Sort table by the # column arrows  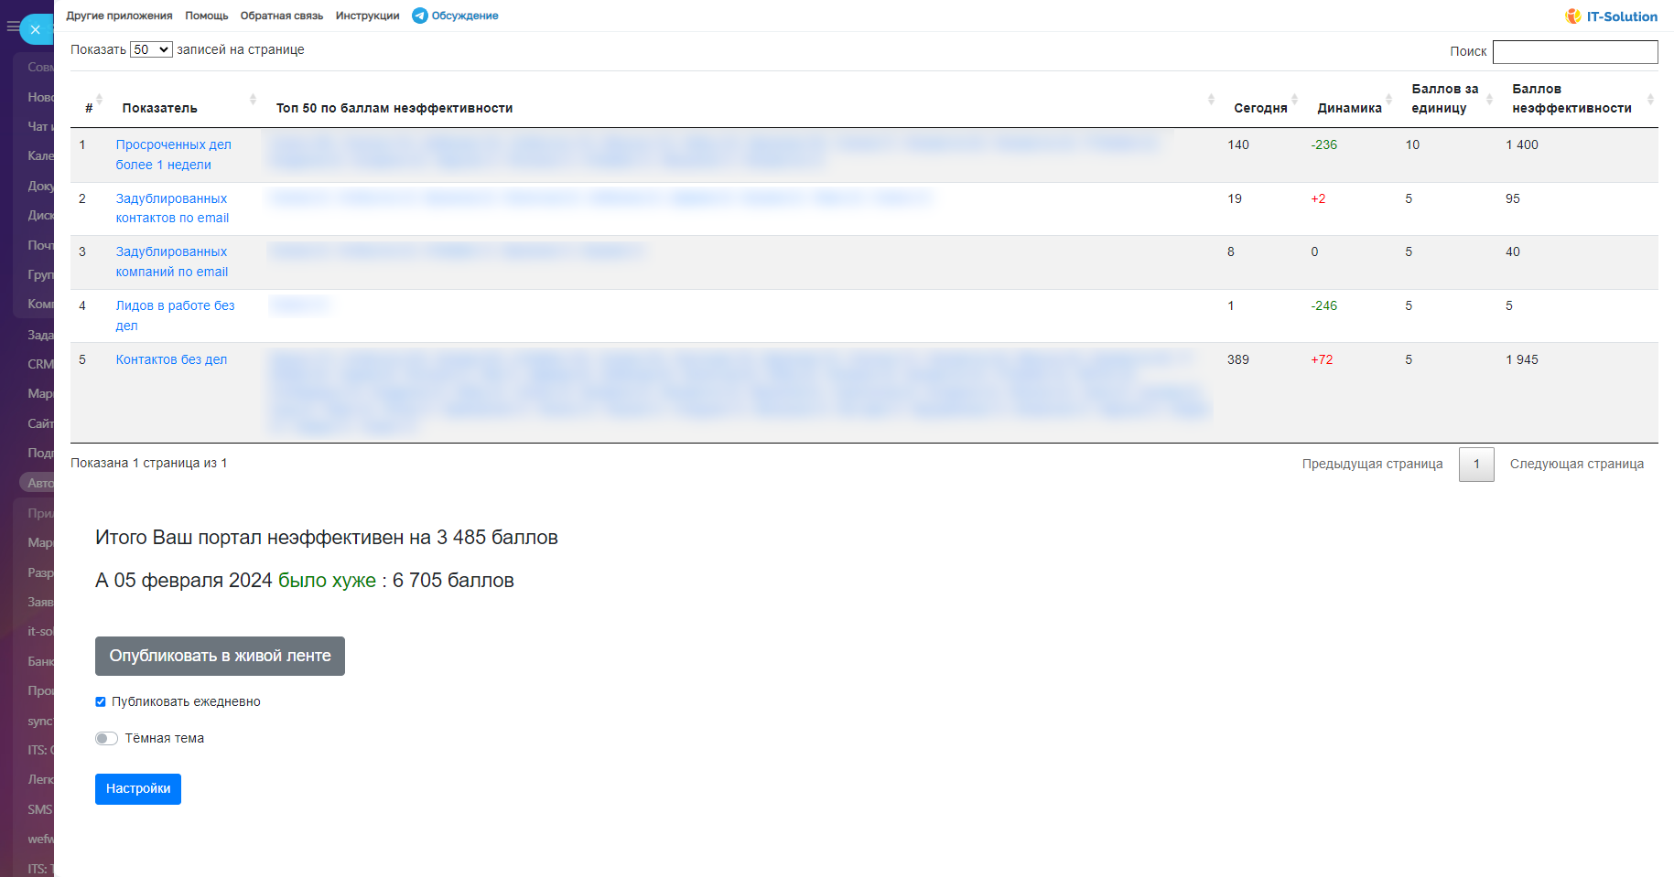coord(99,99)
